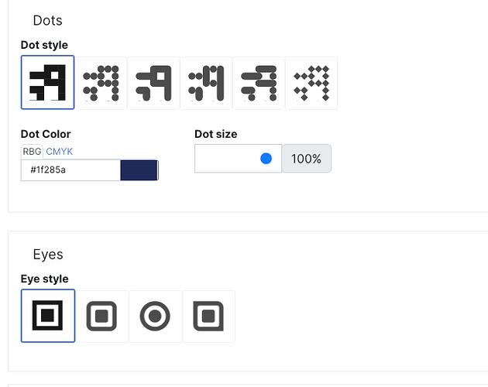Click the 100% dot size value box
The height and width of the screenshot is (387, 488).
pyautogui.click(x=307, y=159)
